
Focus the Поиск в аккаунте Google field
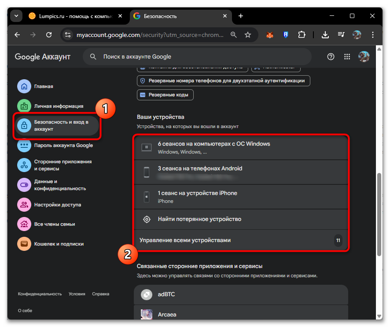point(197,57)
